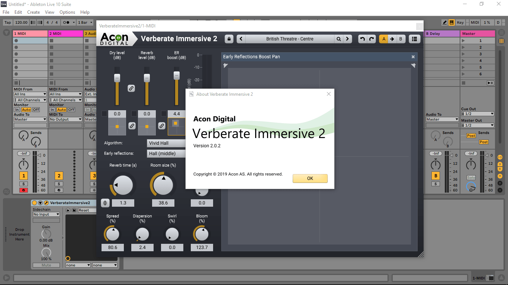
Task: Open the Algorithm Vivid Hall dropdown
Action: coord(167,143)
